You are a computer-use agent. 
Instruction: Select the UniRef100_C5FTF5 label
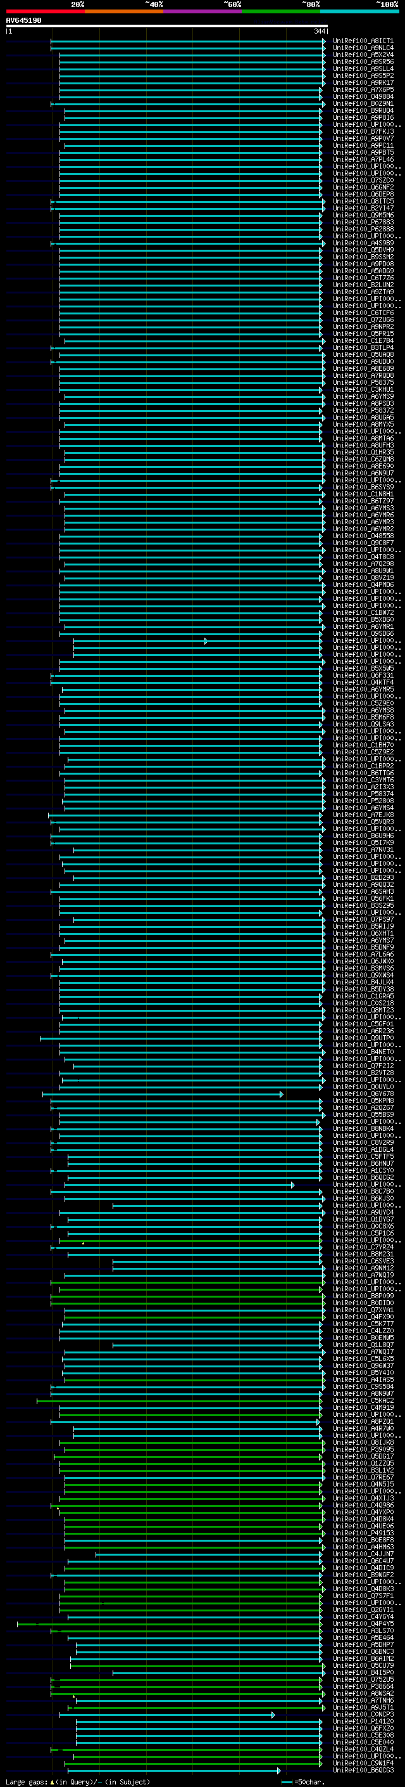[x=363, y=1156]
